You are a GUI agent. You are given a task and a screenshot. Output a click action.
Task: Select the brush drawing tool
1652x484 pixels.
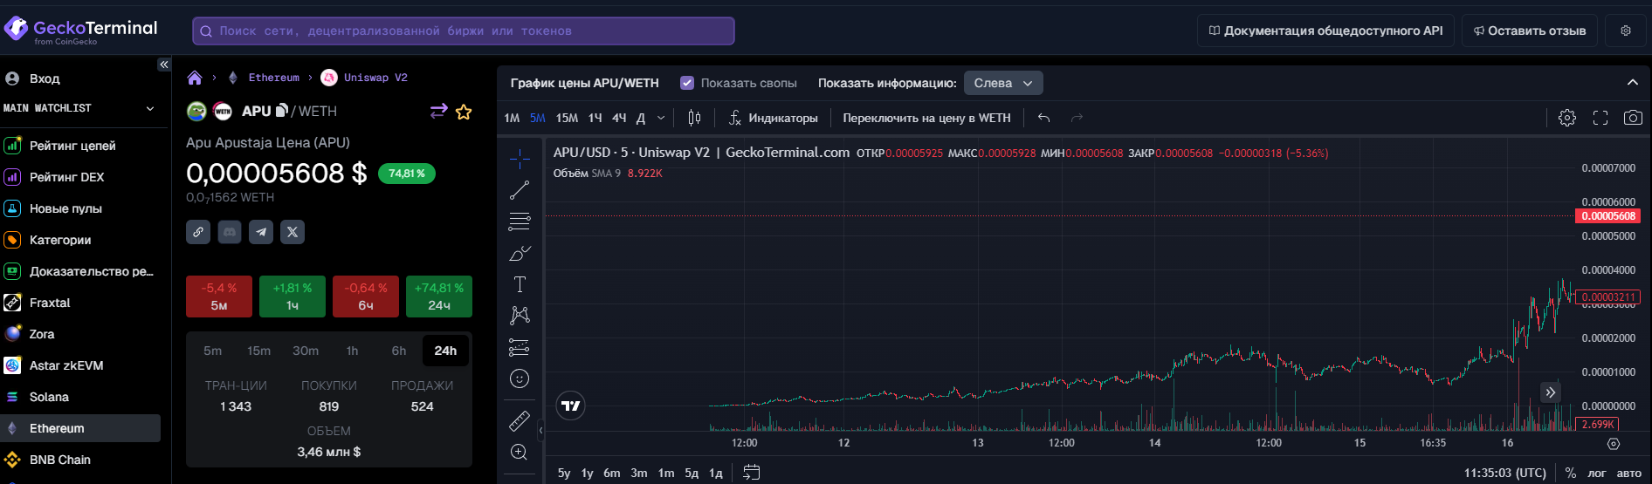pos(520,253)
